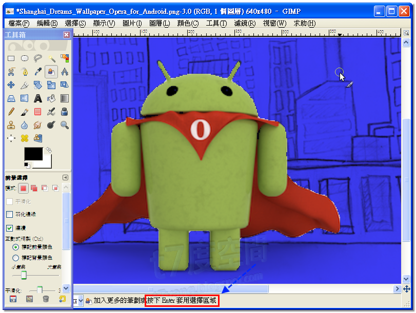Select the Select by Color tool
The image size is (416, 313).
coord(65,58)
